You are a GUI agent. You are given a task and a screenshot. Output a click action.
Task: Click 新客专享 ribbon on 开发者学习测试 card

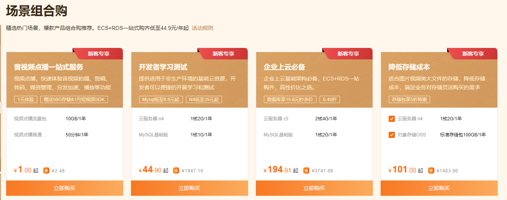224,54
